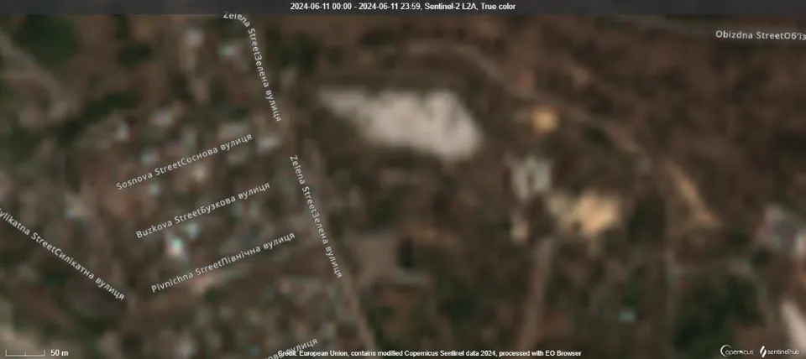Image resolution: width=806 pixels, height=359 pixels.
Task: Click the lower Zelena Street label
Action: [315, 215]
